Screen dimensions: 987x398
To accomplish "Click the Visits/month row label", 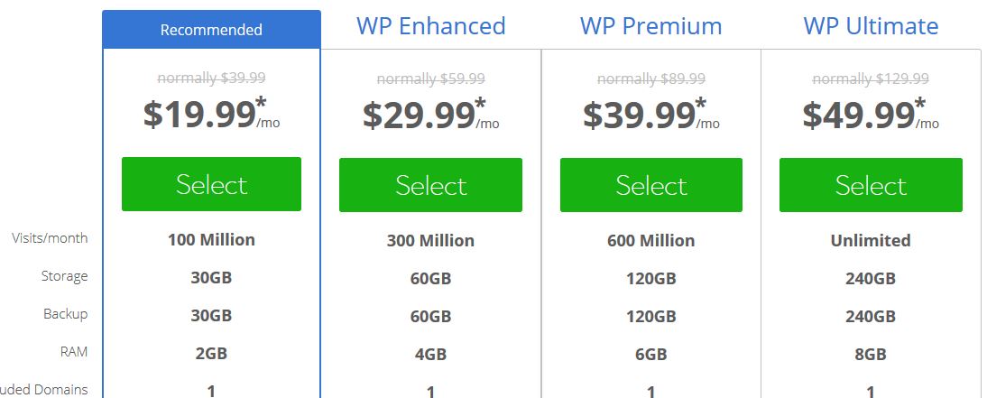I will (50, 238).
